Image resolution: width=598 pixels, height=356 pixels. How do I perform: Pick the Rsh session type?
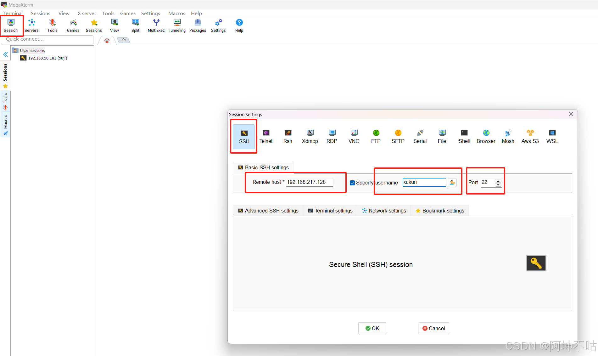(288, 137)
